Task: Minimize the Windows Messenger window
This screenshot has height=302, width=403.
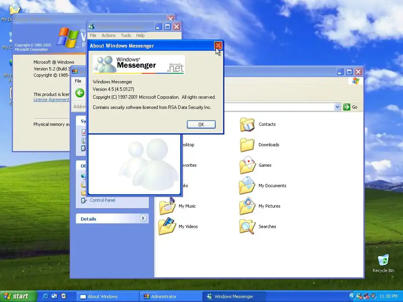Action: pos(158,26)
